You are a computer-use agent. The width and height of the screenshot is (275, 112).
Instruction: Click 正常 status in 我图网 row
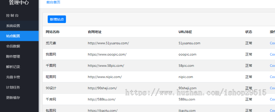[x=248, y=54]
